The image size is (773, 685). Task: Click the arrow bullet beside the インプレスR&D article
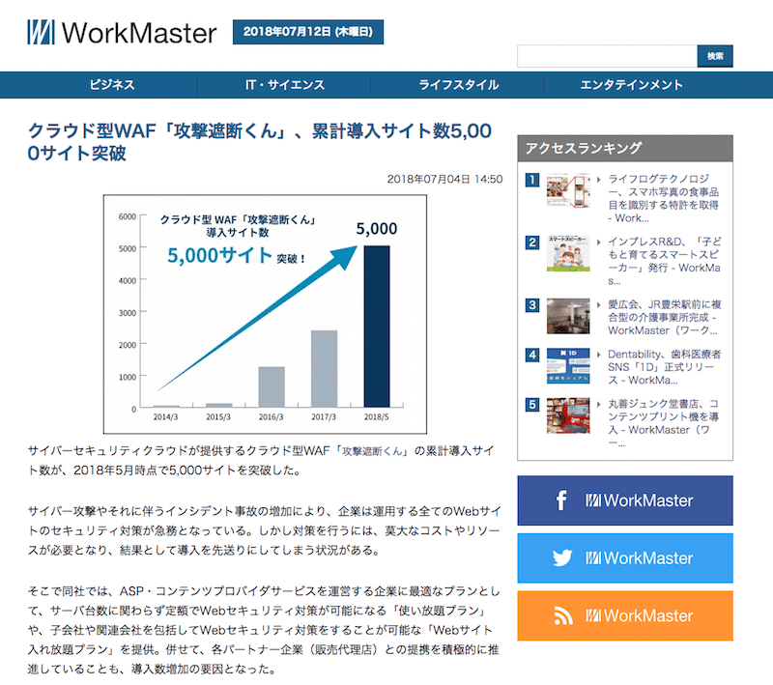(598, 243)
